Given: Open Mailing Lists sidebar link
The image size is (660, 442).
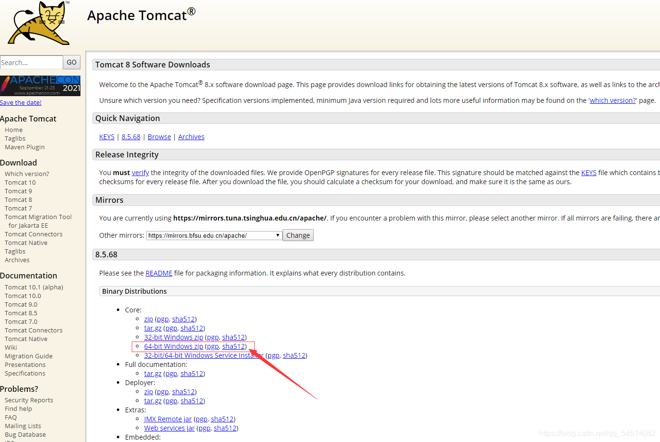Looking at the screenshot, I should point(23,426).
